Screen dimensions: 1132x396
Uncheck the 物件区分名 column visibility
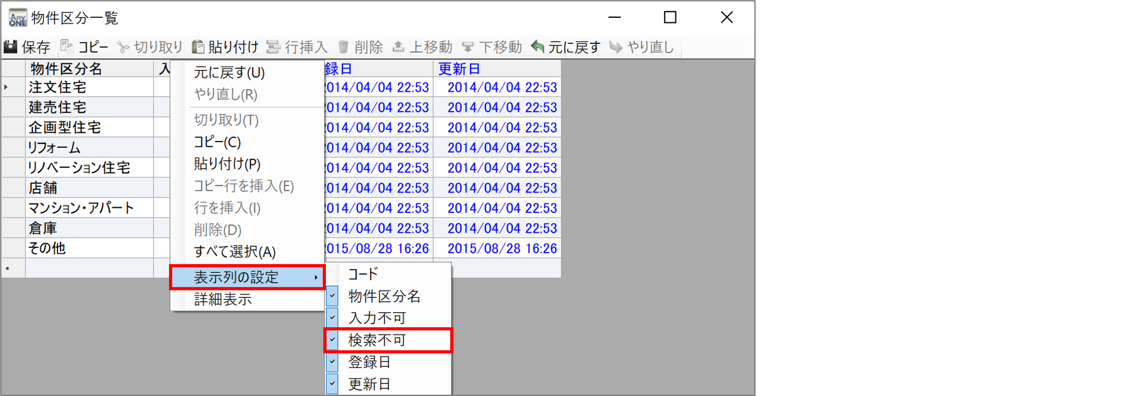pyautogui.click(x=332, y=296)
